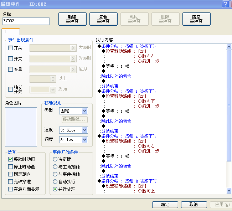
Task: Click the 新建事件页 button
Action: (72, 19)
